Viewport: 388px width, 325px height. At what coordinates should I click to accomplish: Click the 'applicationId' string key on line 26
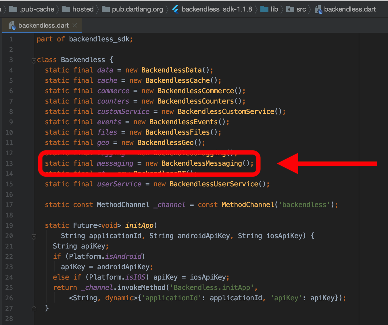tap(172, 298)
